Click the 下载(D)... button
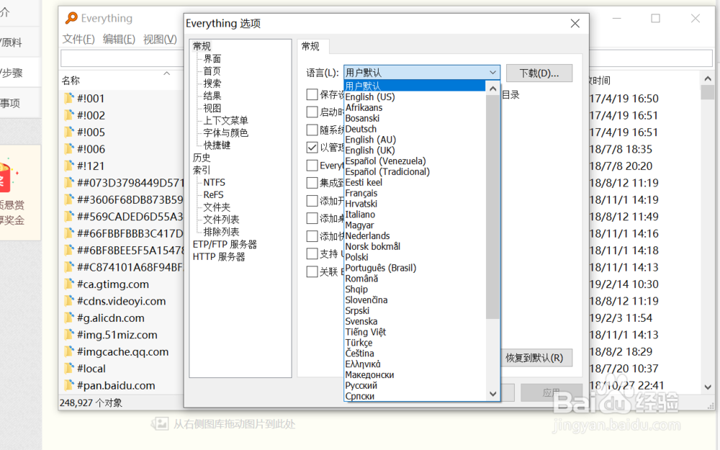 pos(539,73)
